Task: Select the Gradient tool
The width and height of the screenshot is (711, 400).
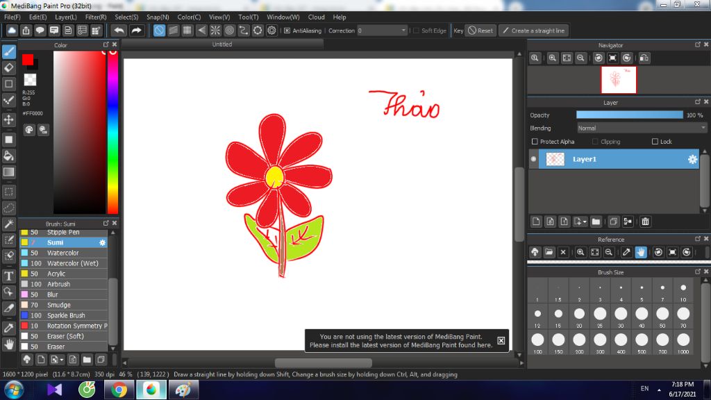Action: 8,172
